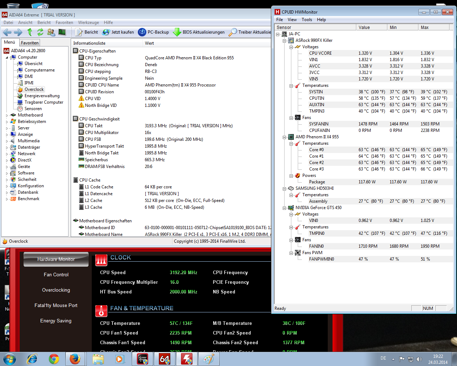Screen dimensions: 457x366
Task: Open Overclocking in the ASRock utility
Action: tap(56, 290)
